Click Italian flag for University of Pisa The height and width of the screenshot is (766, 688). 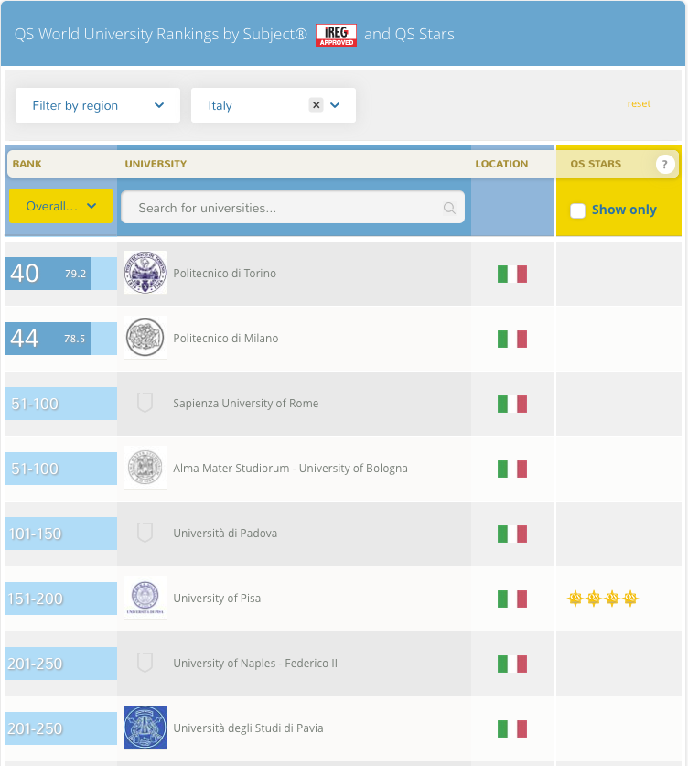(x=512, y=599)
